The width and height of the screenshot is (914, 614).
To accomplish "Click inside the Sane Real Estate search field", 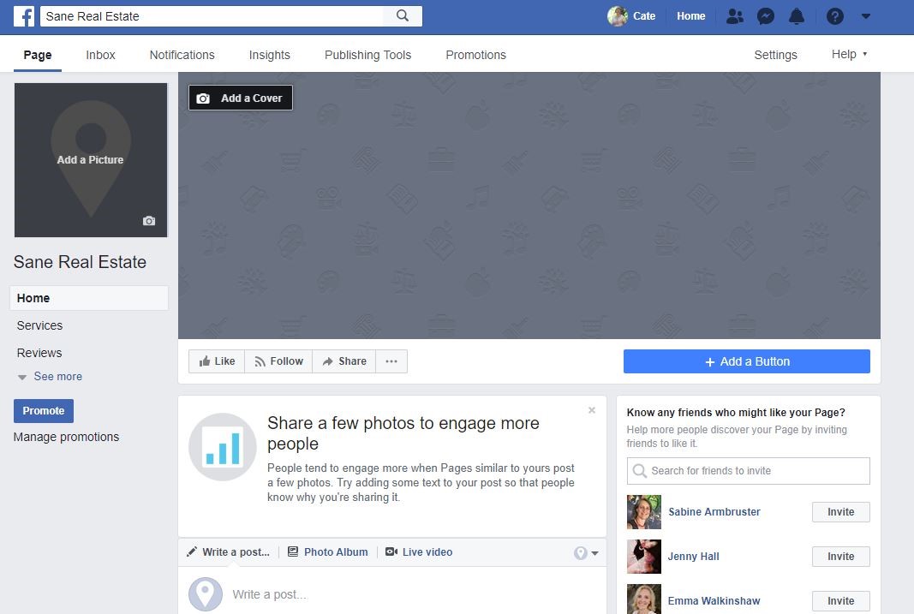I will (212, 16).
